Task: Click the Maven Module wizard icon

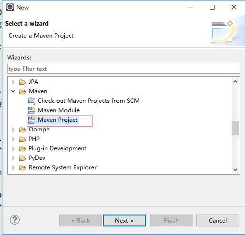Action: pos(31,110)
